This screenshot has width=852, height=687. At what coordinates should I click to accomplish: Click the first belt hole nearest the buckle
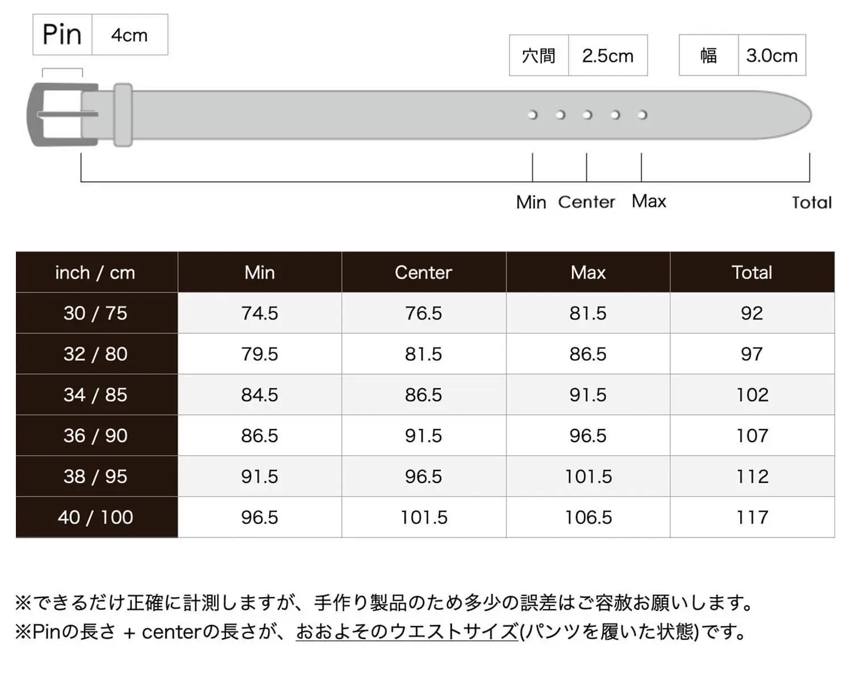(x=532, y=115)
